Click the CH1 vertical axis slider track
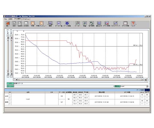 (x=8, y=56)
